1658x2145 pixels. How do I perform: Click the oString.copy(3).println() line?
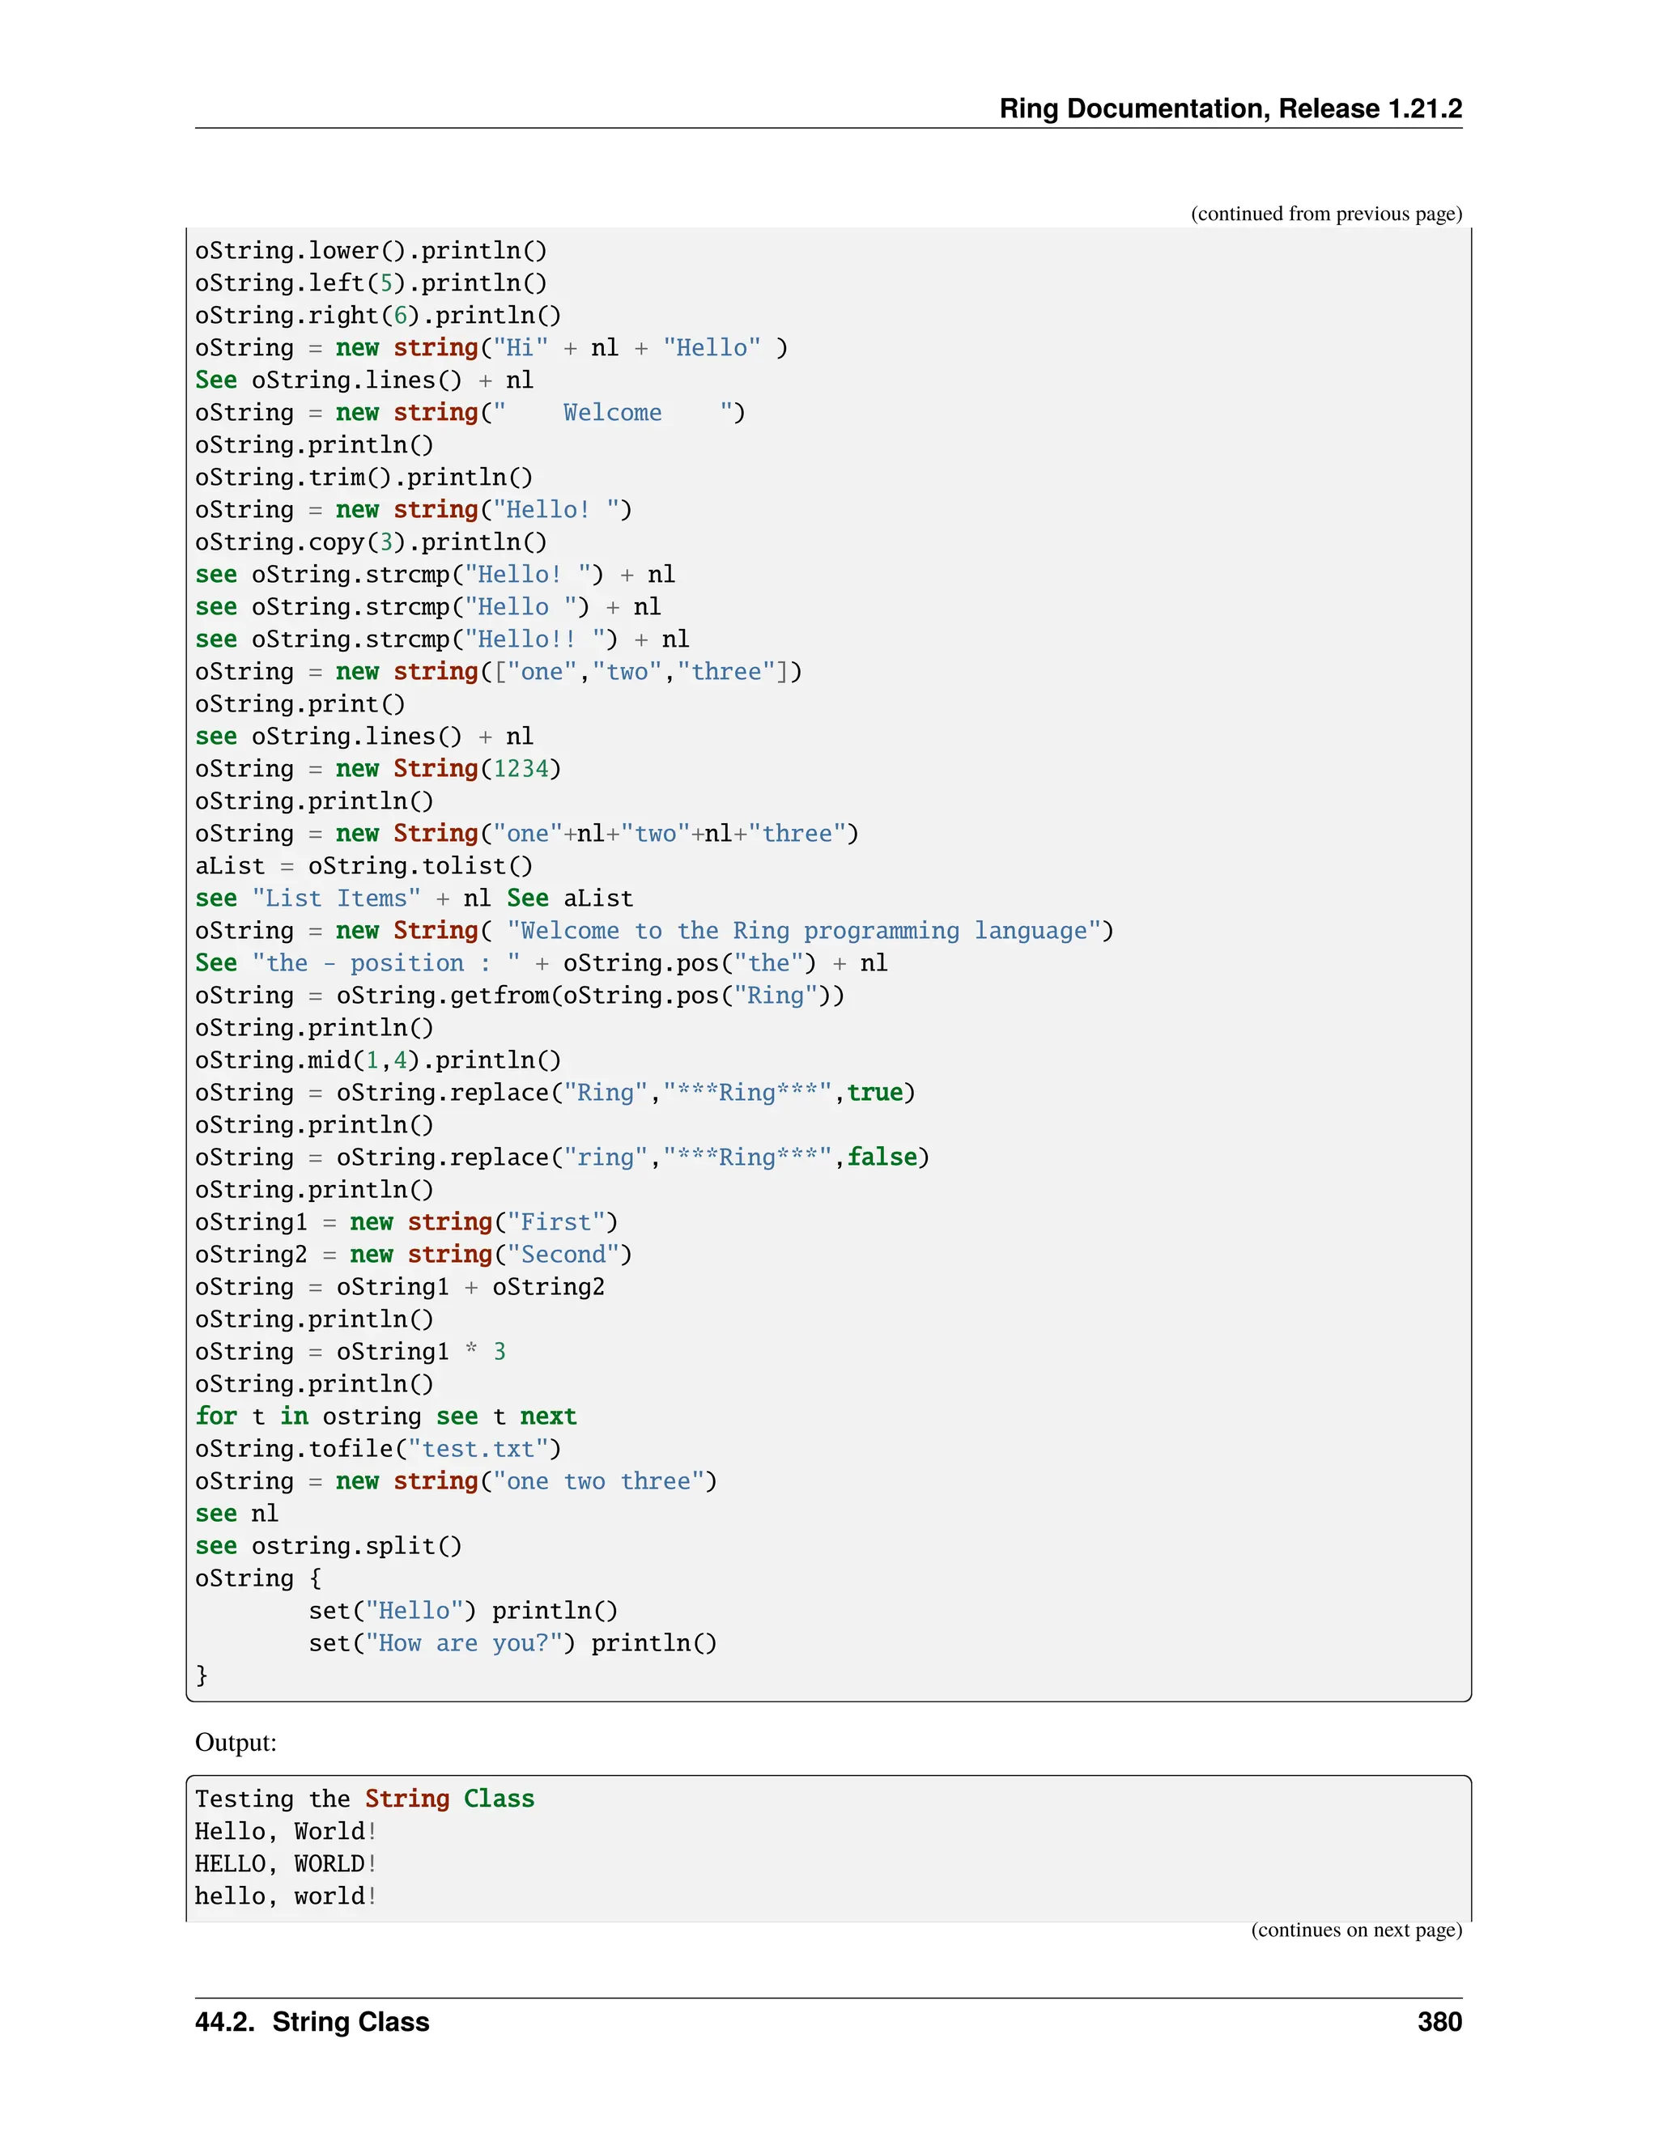tap(370, 543)
